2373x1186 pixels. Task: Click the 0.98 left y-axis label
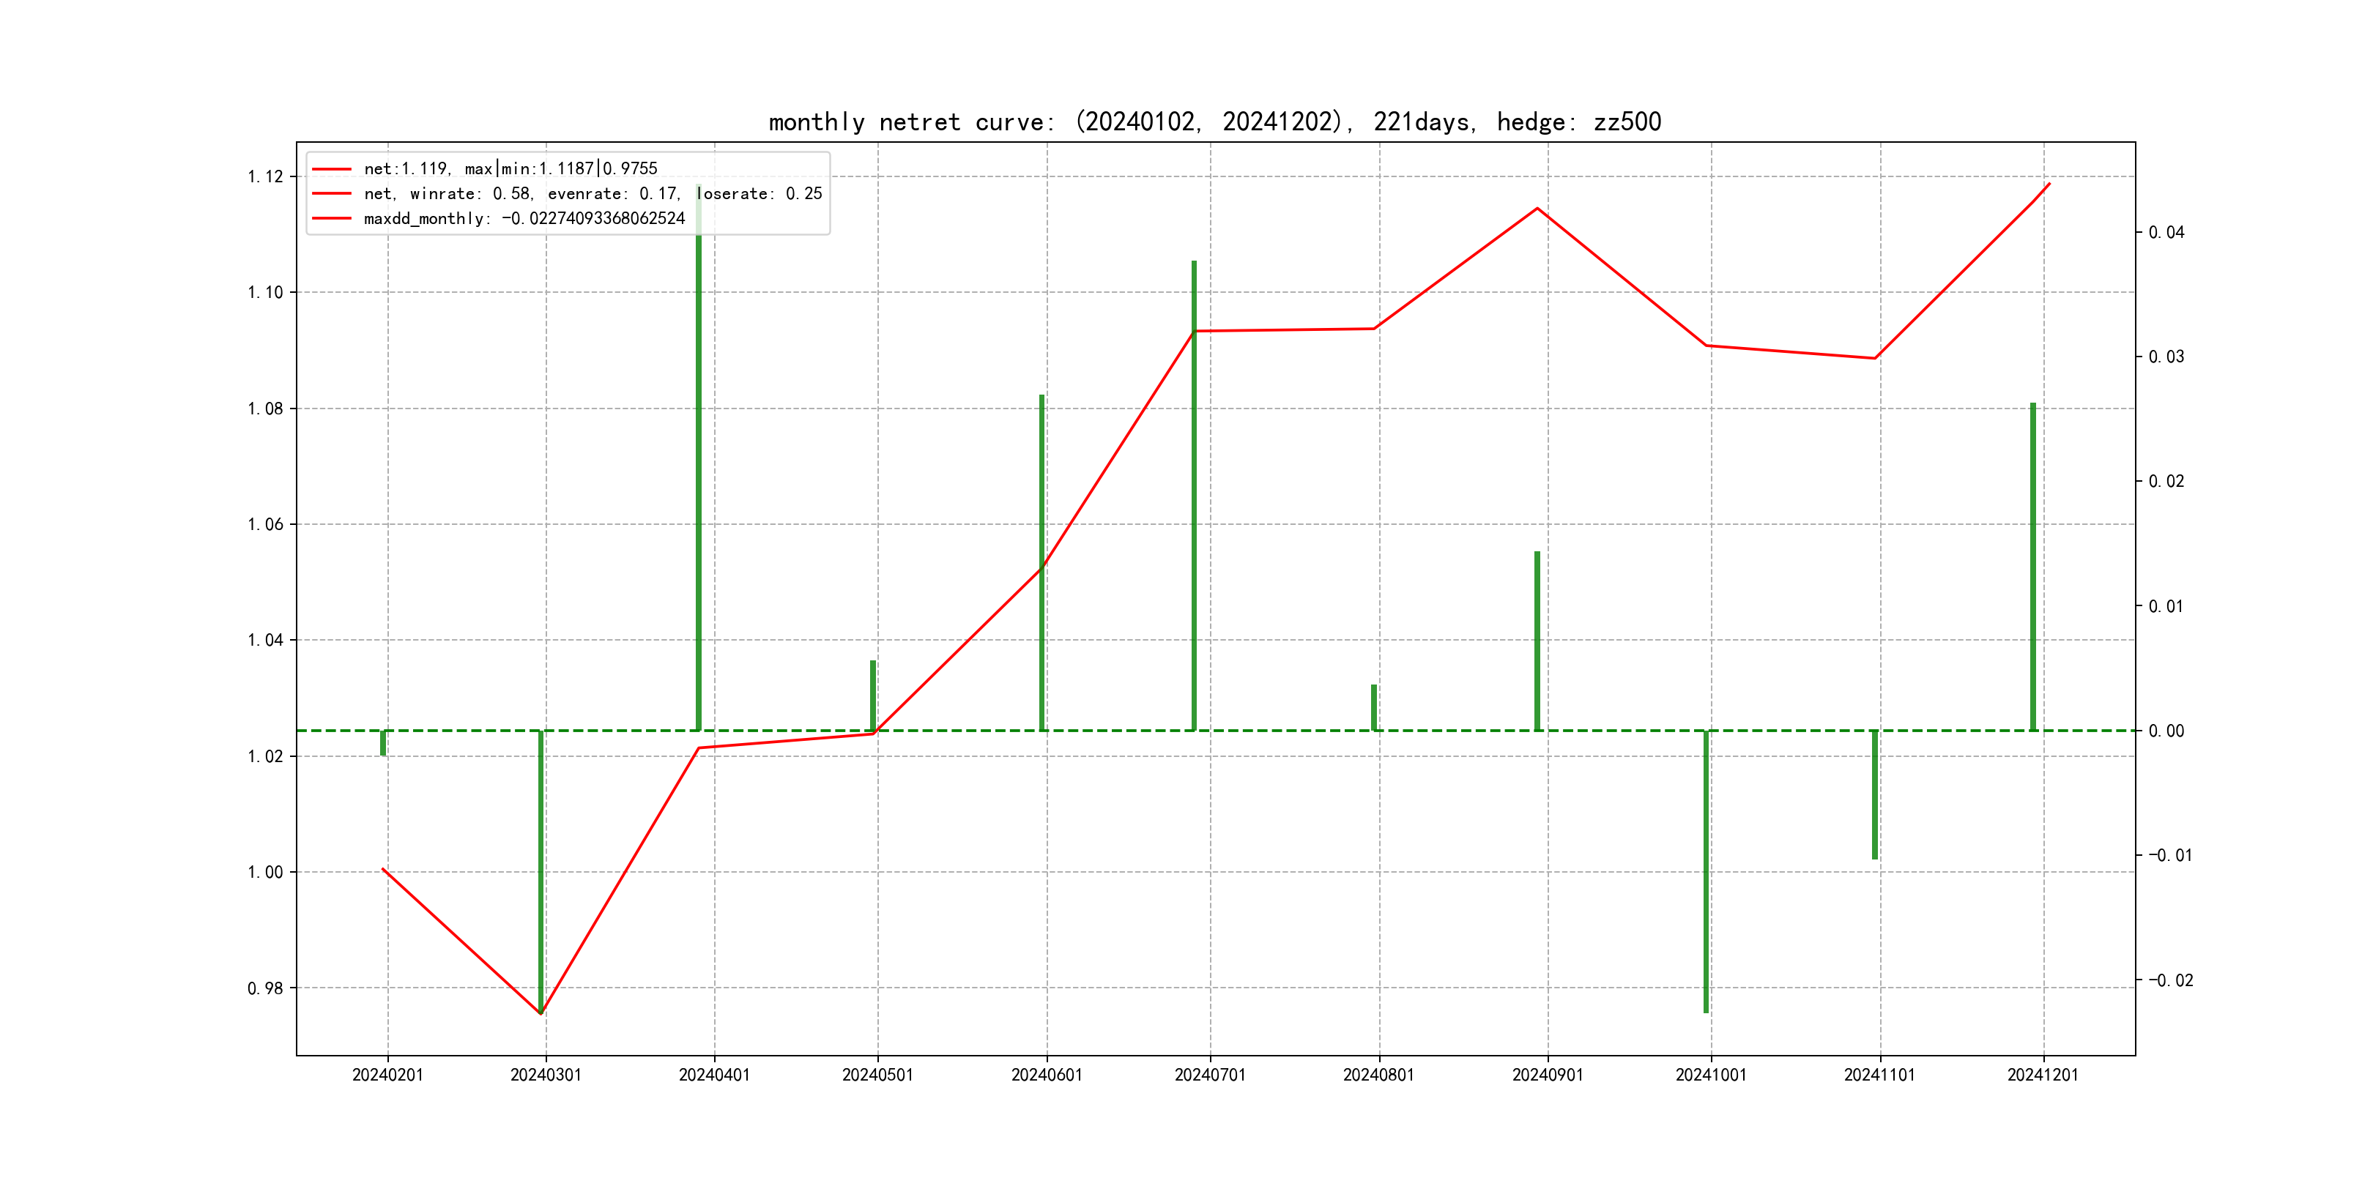pos(265,988)
